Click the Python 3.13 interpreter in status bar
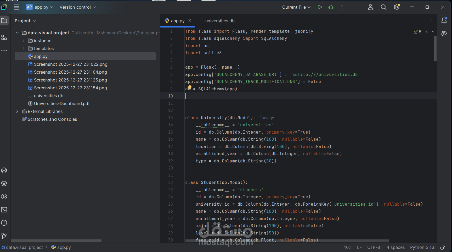The height and width of the screenshot is (252, 452). click(x=422, y=248)
